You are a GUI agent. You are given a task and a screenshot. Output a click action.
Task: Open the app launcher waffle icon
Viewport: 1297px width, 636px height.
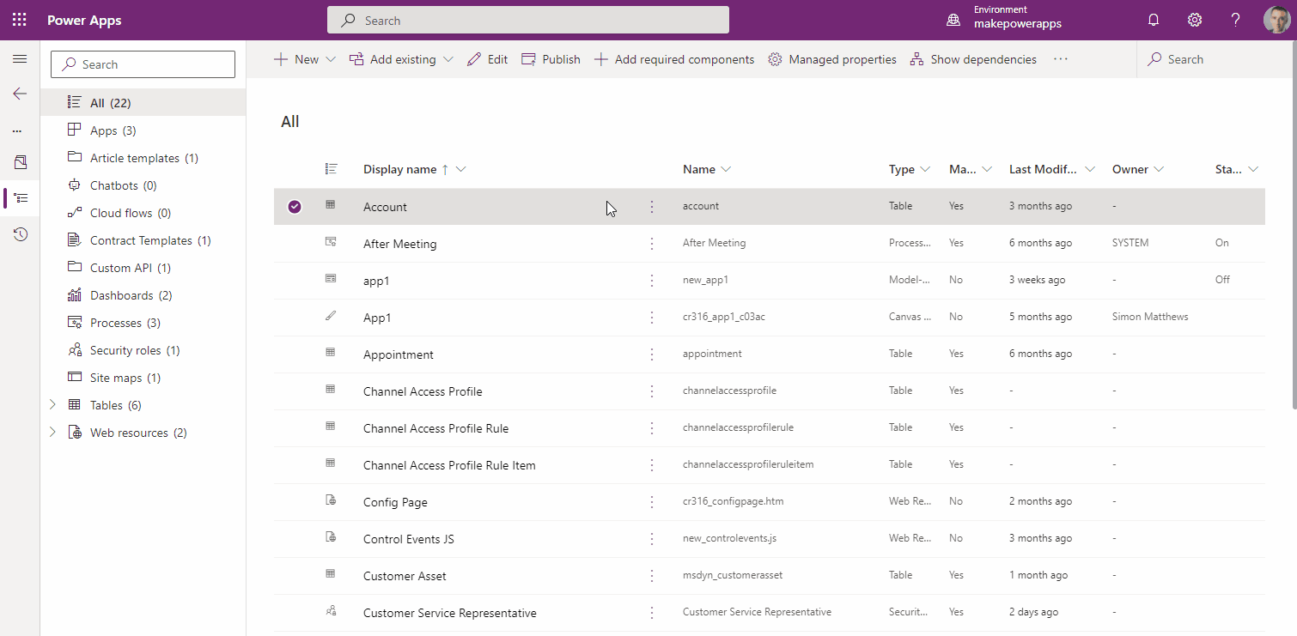[19, 20]
